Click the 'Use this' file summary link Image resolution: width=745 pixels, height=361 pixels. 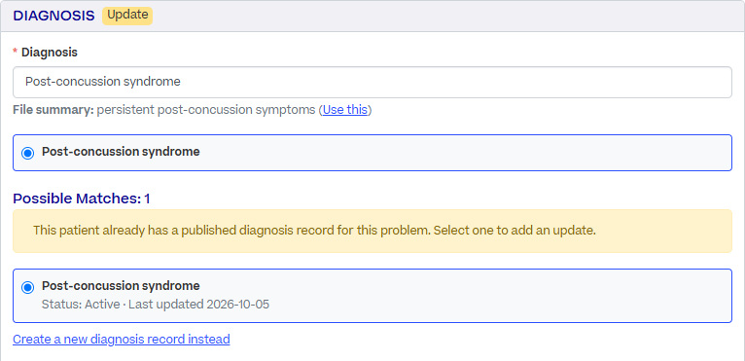coord(345,110)
